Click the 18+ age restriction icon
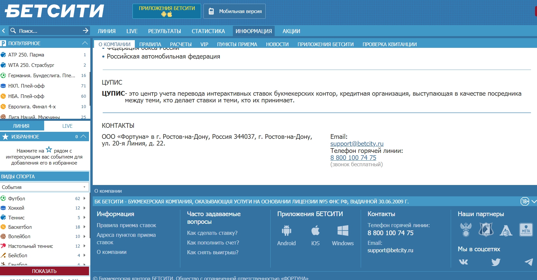537x280 pixels. 525,201
